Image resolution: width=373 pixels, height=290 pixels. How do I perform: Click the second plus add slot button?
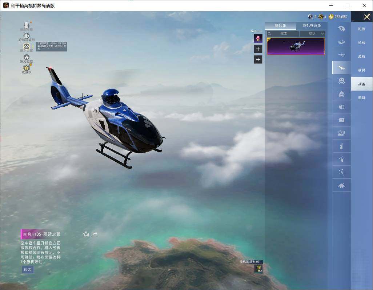(258, 59)
